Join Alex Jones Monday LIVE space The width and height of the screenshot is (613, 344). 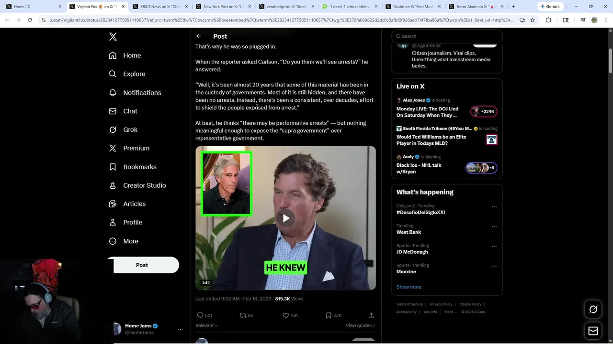tap(427, 112)
